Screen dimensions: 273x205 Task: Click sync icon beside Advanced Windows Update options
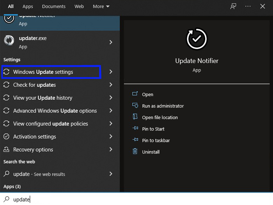pos(7,111)
